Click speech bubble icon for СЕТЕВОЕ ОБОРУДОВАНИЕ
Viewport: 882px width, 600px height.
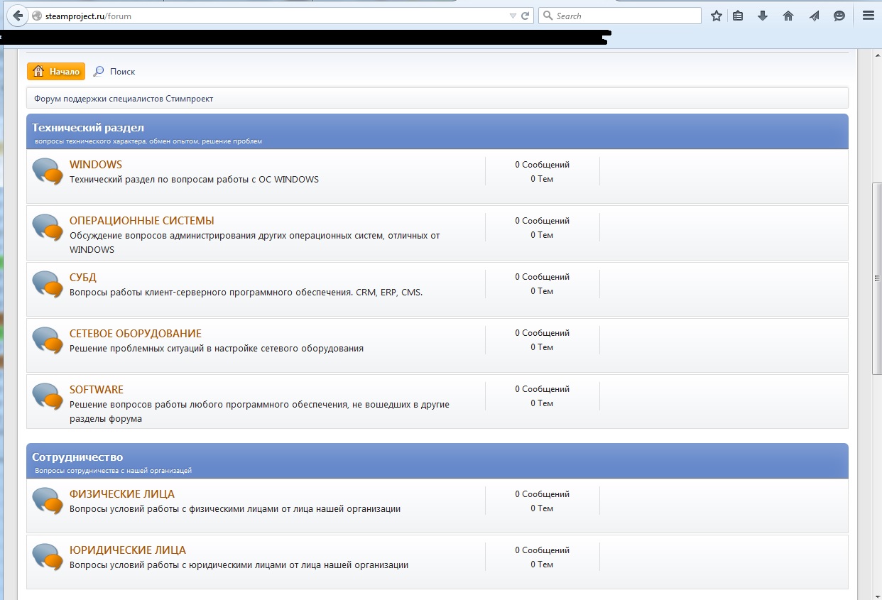[x=48, y=340]
